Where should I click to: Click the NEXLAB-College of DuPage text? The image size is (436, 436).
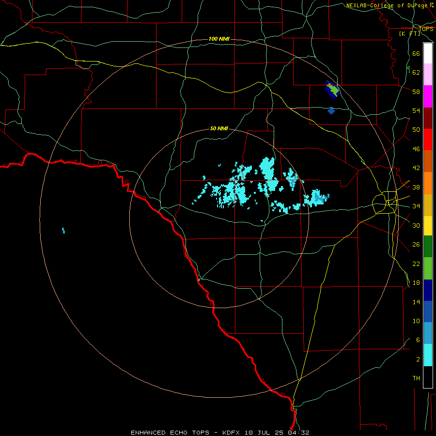[x=387, y=5]
